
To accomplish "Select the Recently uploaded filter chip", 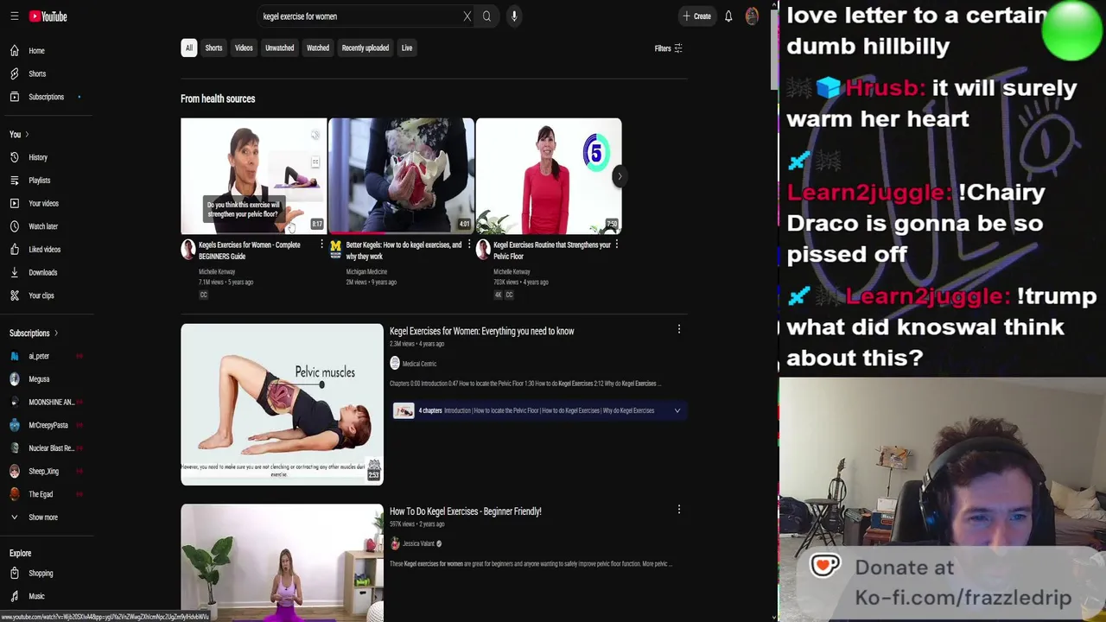I will pyautogui.click(x=365, y=48).
